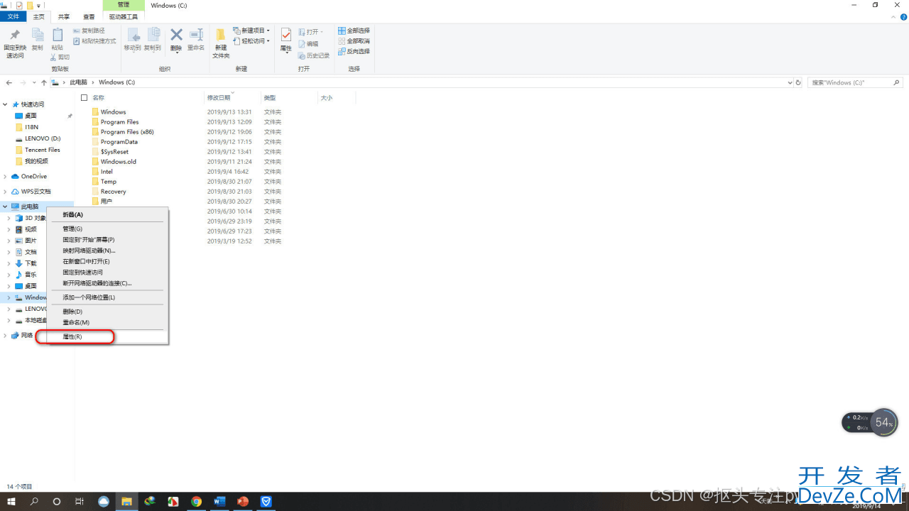Open Word from the taskbar

[x=219, y=502]
